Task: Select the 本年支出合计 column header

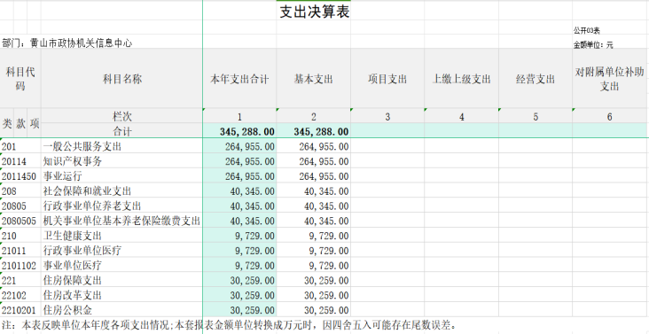Action: point(239,79)
